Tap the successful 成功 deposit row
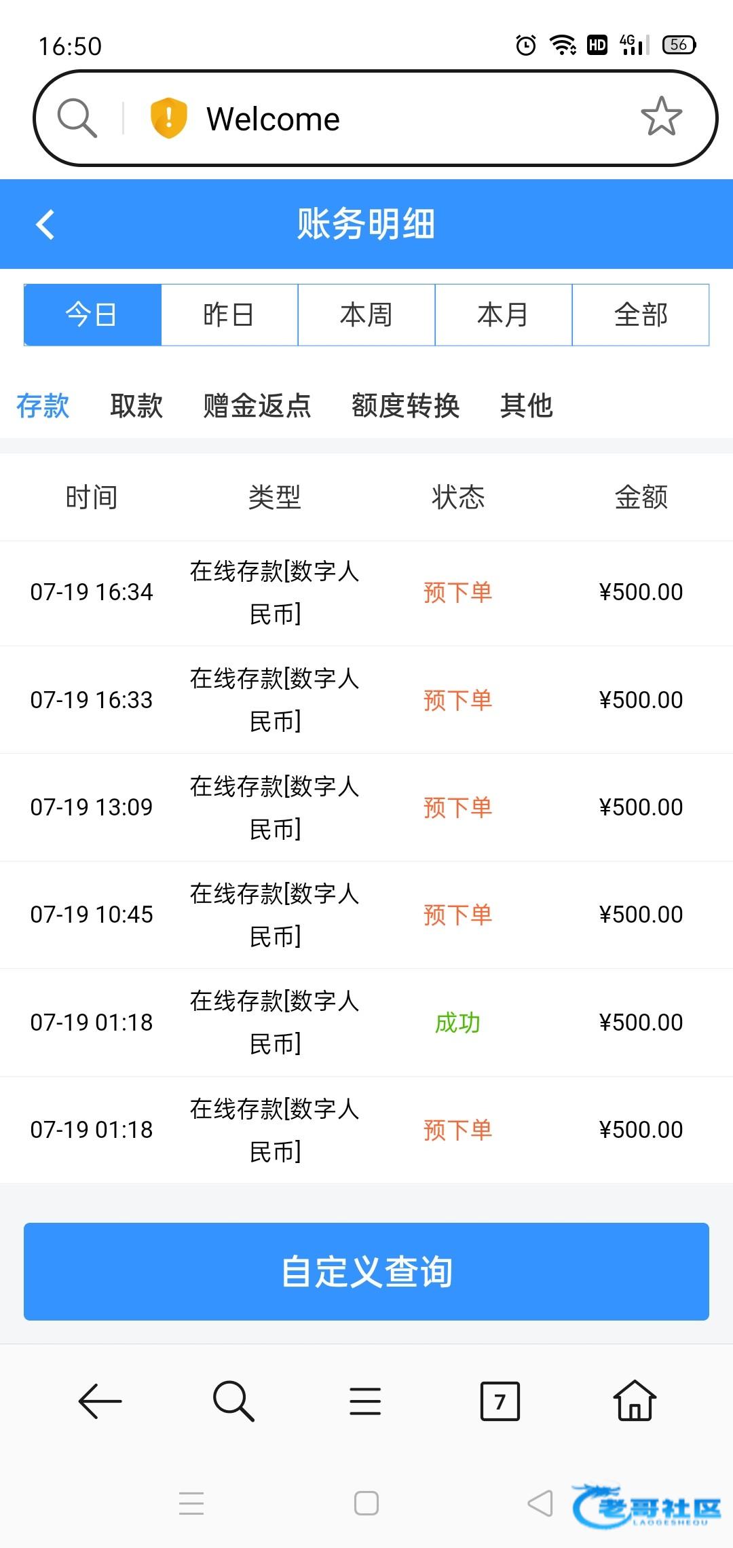The width and height of the screenshot is (733, 1548). coord(366,1022)
